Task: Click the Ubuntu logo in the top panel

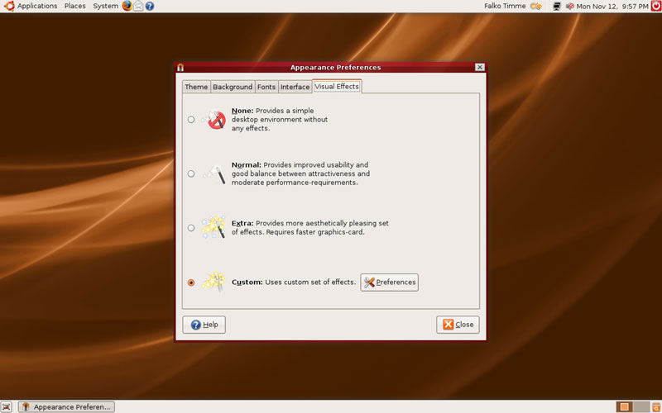Action: click(8, 6)
